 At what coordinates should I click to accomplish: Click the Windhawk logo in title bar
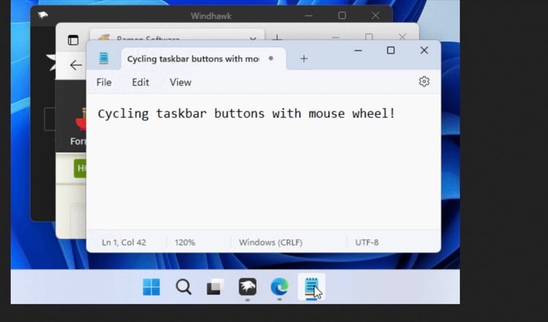[x=42, y=15]
